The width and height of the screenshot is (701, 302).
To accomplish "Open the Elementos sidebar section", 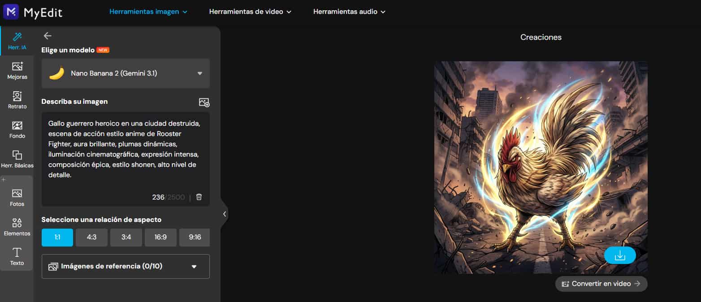I will coord(17,227).
